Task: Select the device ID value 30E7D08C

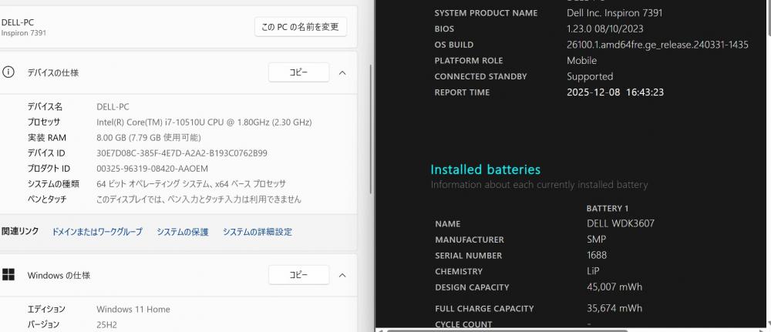Action: 182,153
